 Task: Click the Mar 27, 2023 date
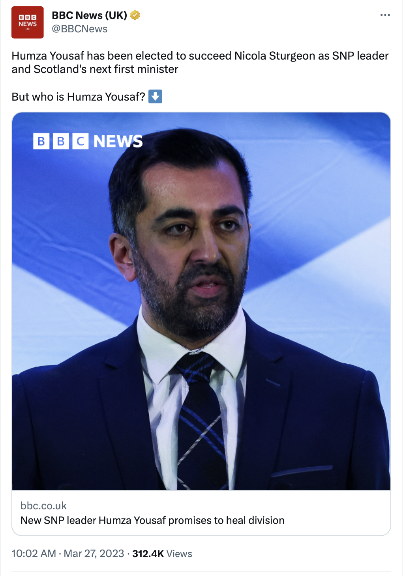[94, 554]
